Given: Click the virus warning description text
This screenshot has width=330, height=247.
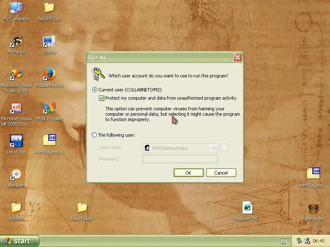Looking at the screenshot, I should coord(172,114).
